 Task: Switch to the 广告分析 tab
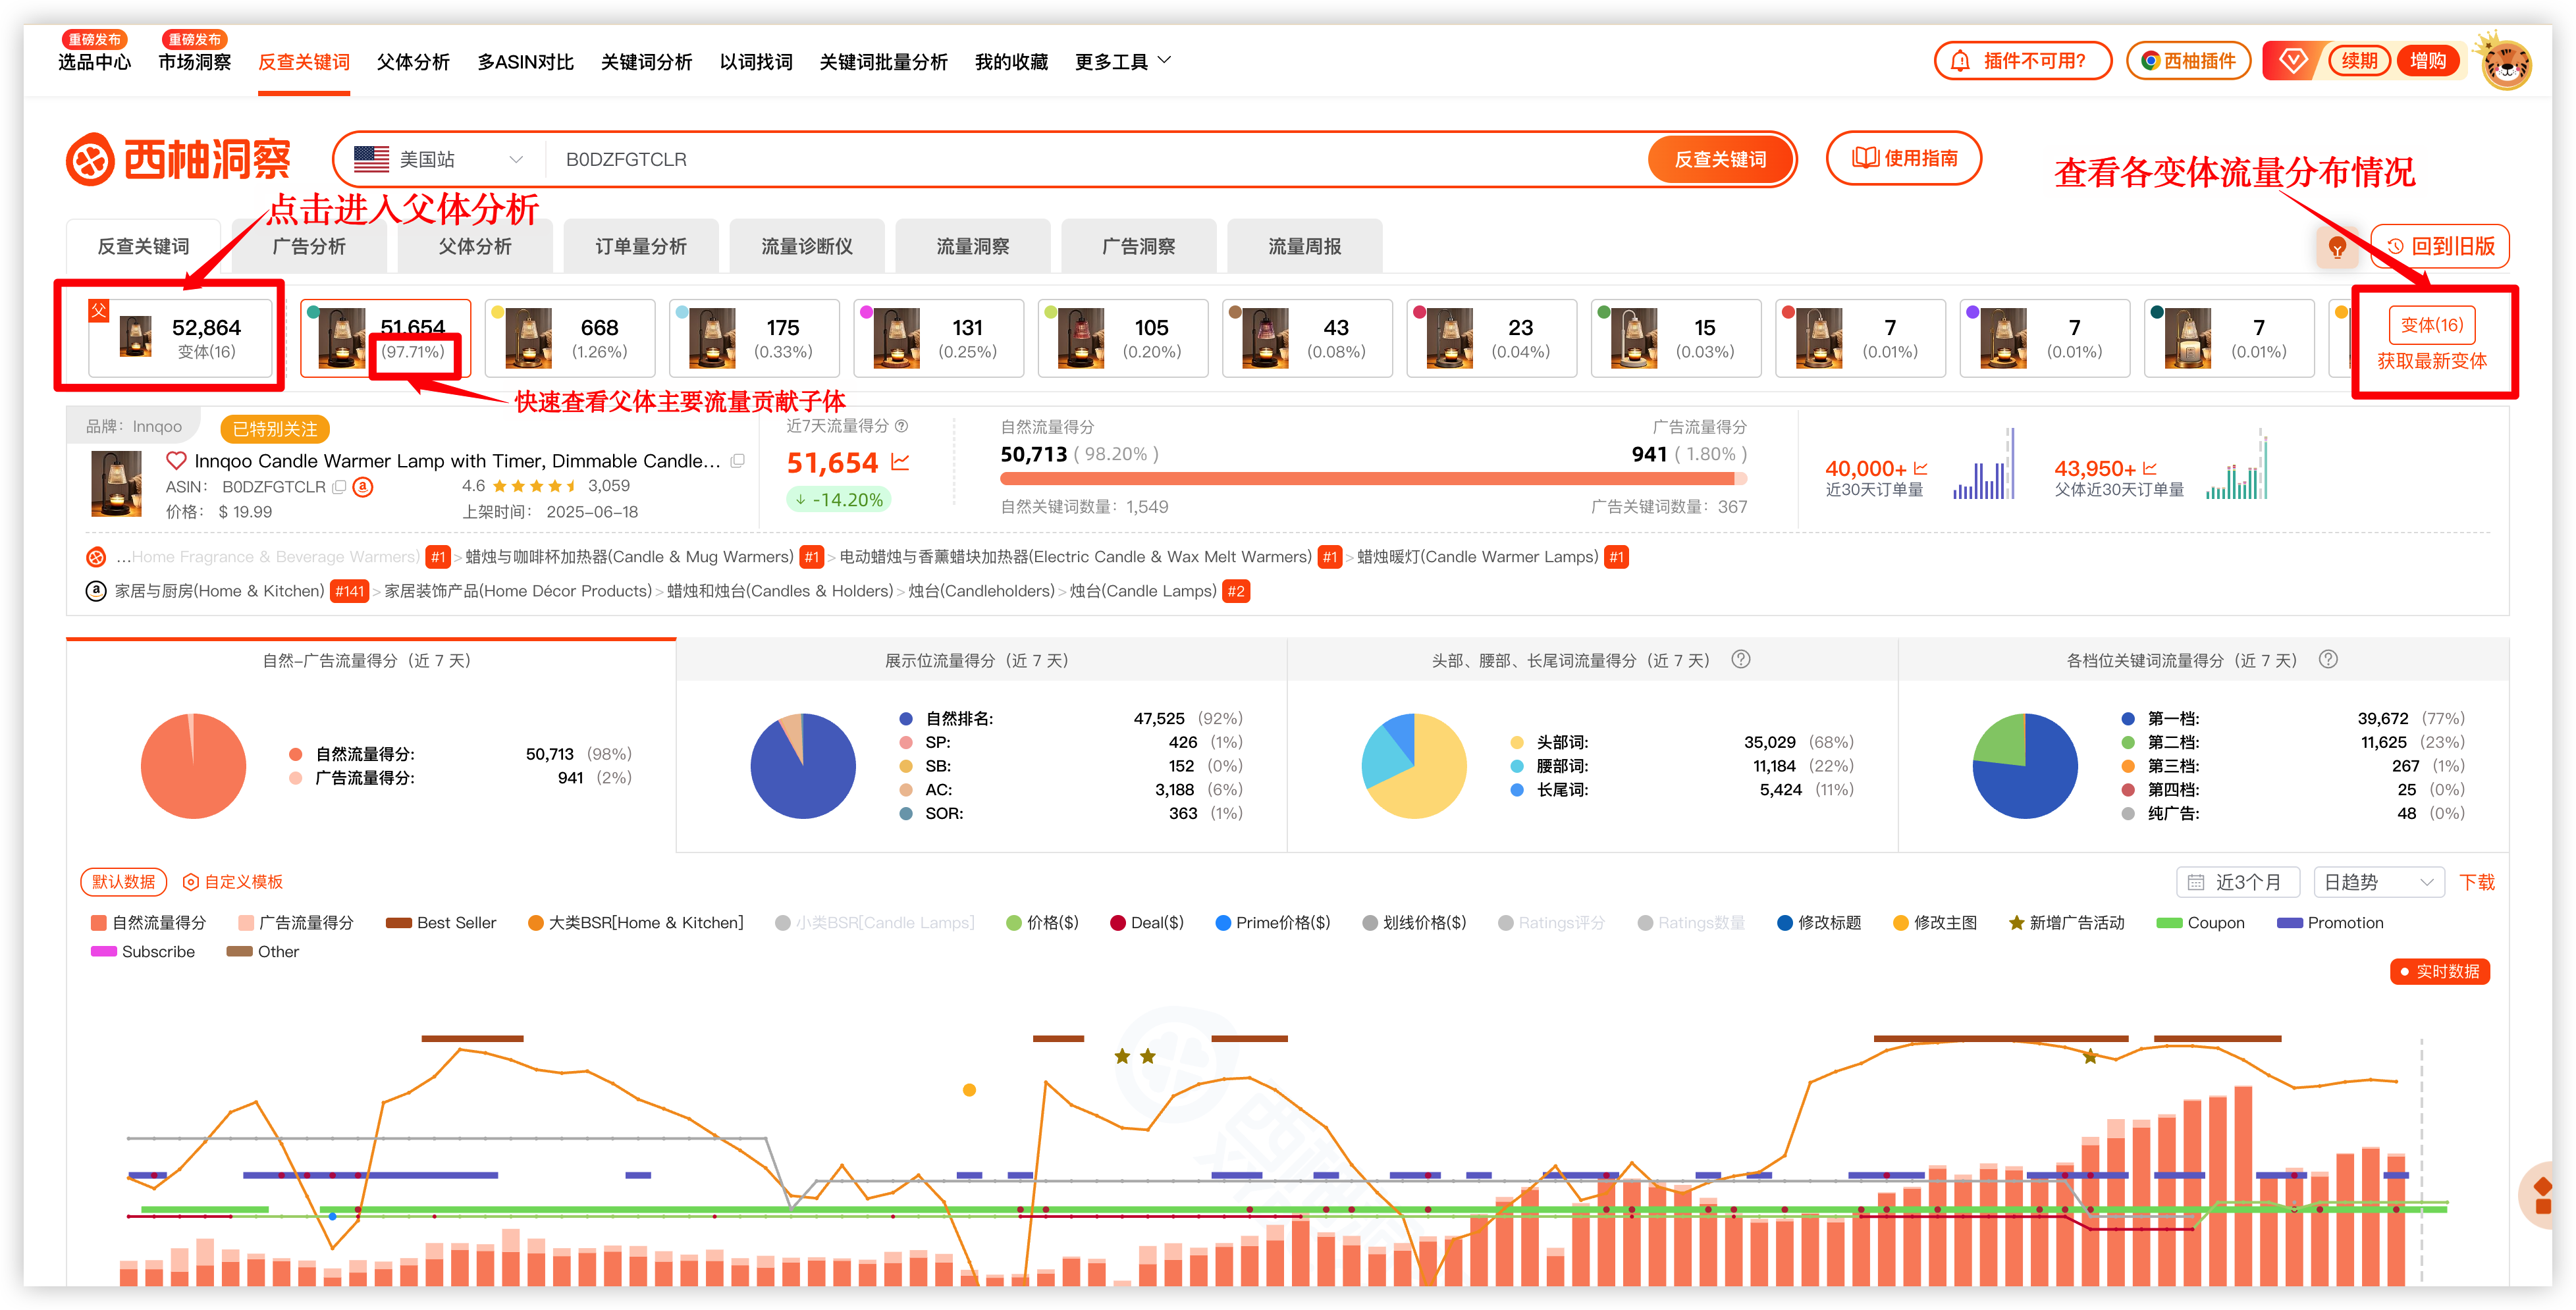click(309, 246)
